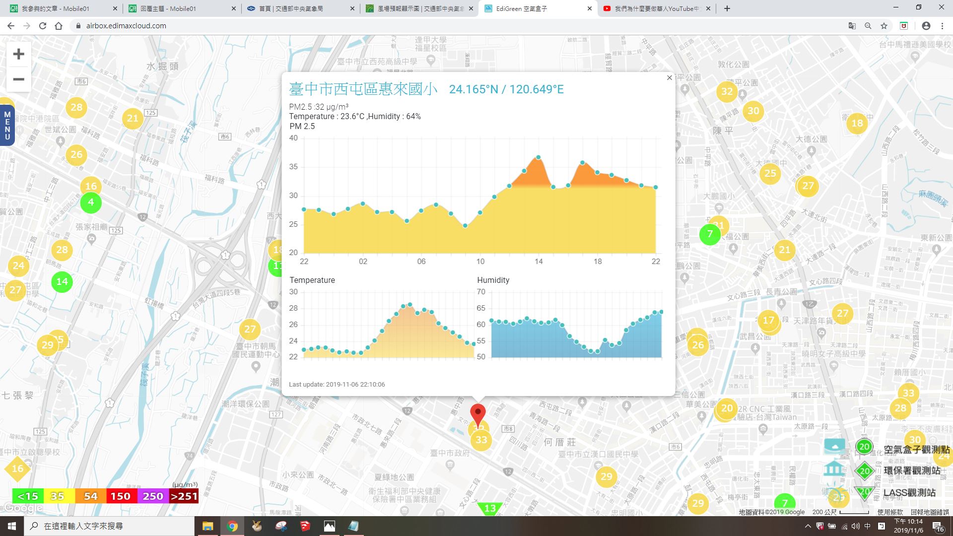Select the yellow station marker showing 18
The width and height of the screenshot is (953, 536).
point(857,123)
